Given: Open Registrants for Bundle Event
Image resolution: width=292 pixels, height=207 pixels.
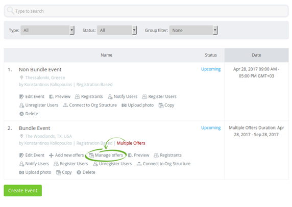Looking at the screenshot, I should point(167,155).
